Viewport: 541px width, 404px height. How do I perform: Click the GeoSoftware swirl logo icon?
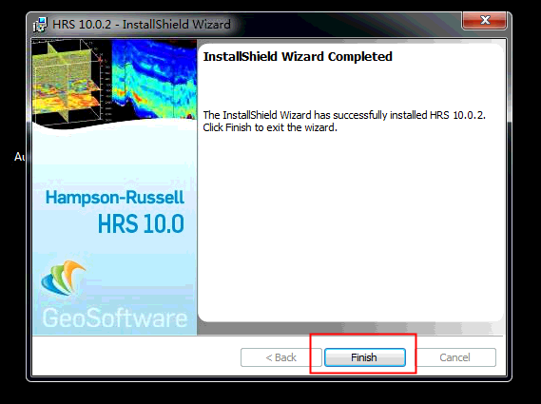pyautogui.click(x=64, y=279)
